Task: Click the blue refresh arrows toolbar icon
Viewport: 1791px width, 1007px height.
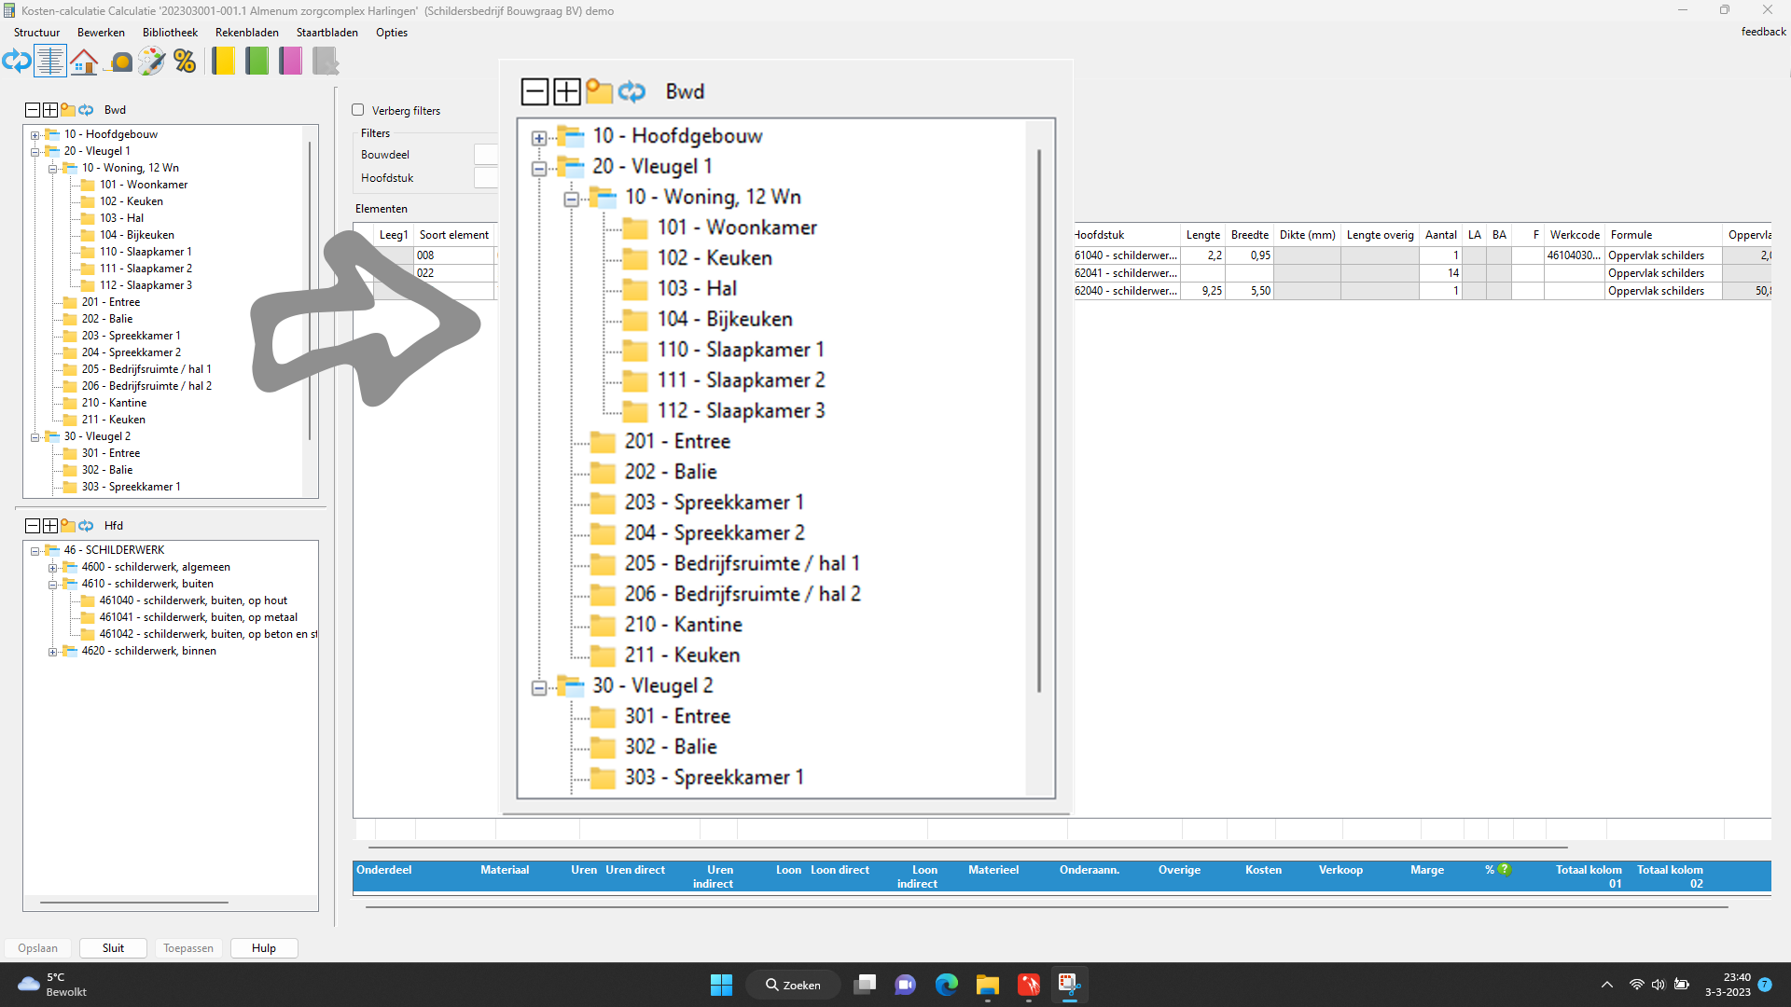Action: pyautogui.click(x=17, y=62)
